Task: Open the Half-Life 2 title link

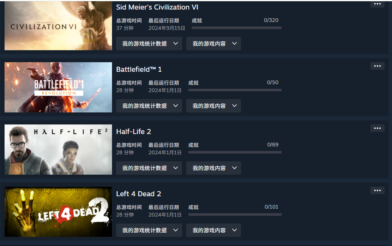Action: coord(134,132)
